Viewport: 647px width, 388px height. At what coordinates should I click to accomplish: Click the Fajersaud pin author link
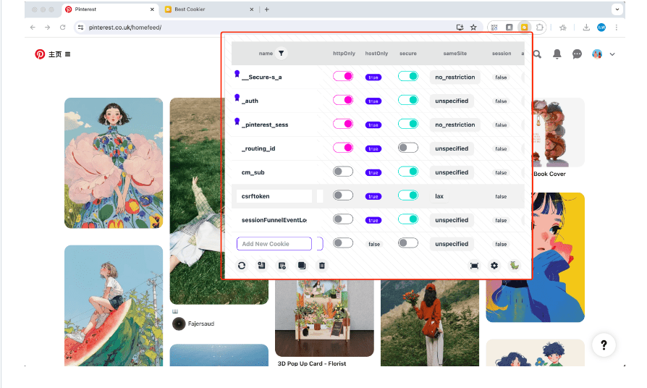[x=201, y=324]
